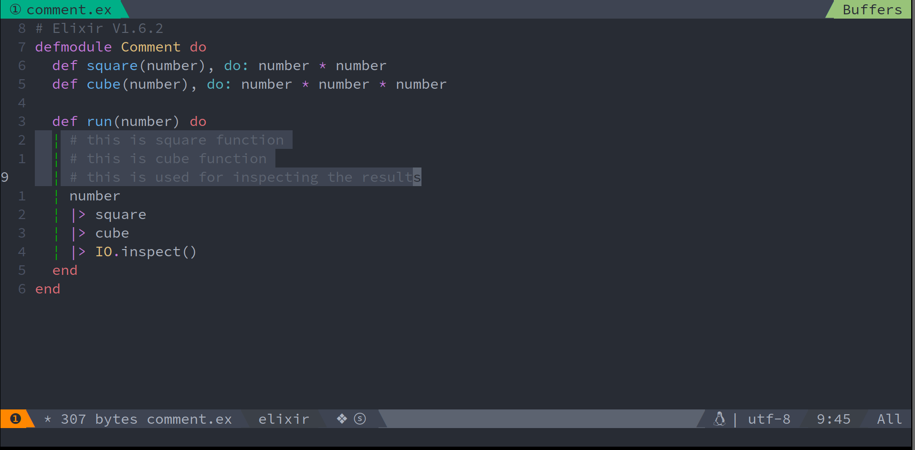Click the elixir major mode indicator
This screenshot has width=915, height=450.
click(x=284, y=419)
